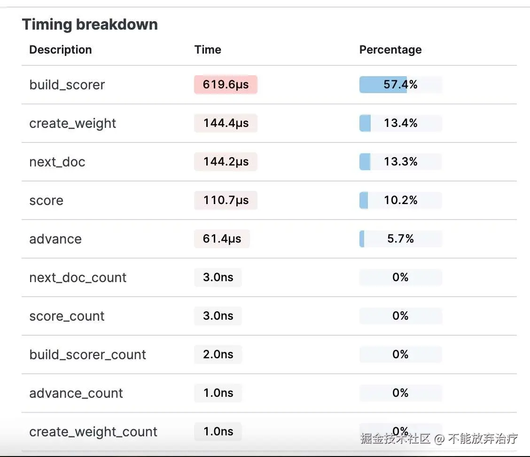
Task: Click the 619.6μs time badge
Action: point(226,85)
